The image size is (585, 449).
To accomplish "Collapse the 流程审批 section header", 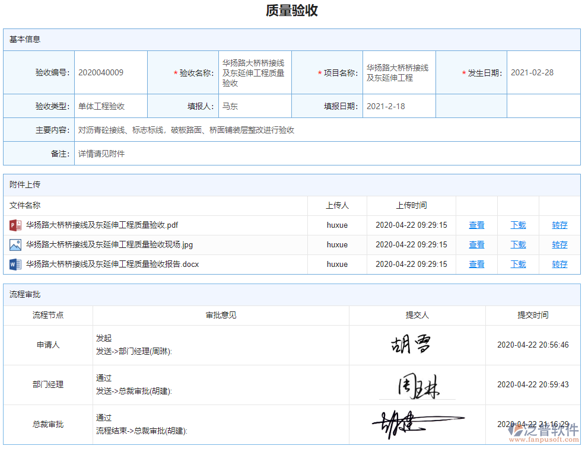I will [22, 294].
